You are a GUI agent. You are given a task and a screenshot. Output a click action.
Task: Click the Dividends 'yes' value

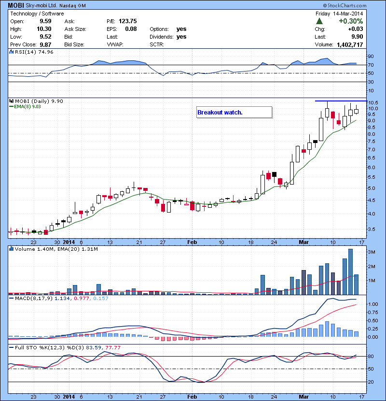(181, 37)
